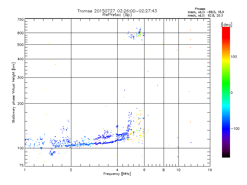Click the 'RwPretec (8p)' subtitle
The height and width of the screenshot is (185, 247).
[117, 15]
